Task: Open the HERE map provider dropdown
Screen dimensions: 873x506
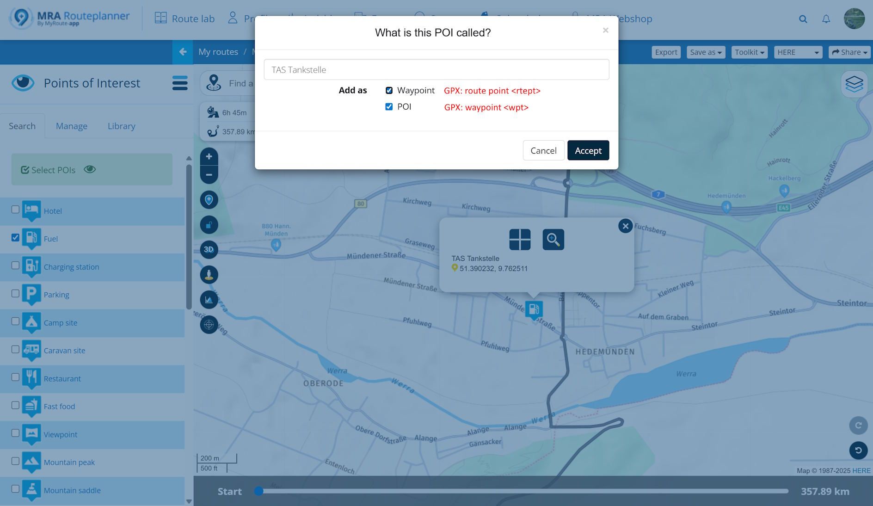Action: [798, 52]
